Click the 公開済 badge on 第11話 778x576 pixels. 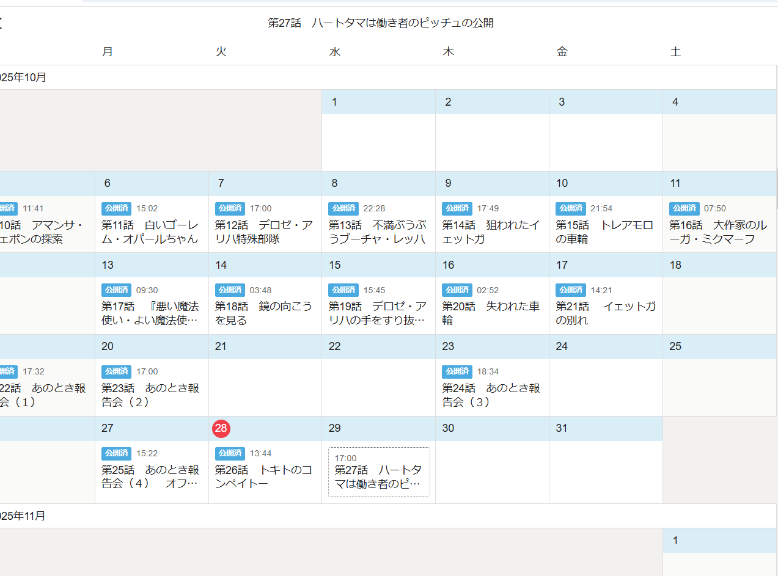[116, 208]
